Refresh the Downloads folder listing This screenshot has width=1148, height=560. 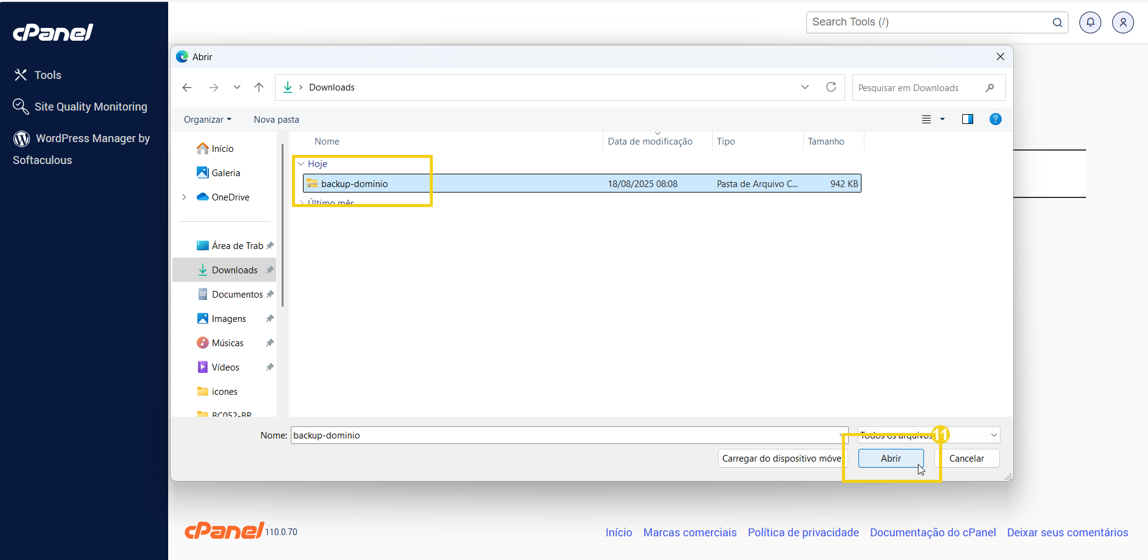[x=831, y=87]
